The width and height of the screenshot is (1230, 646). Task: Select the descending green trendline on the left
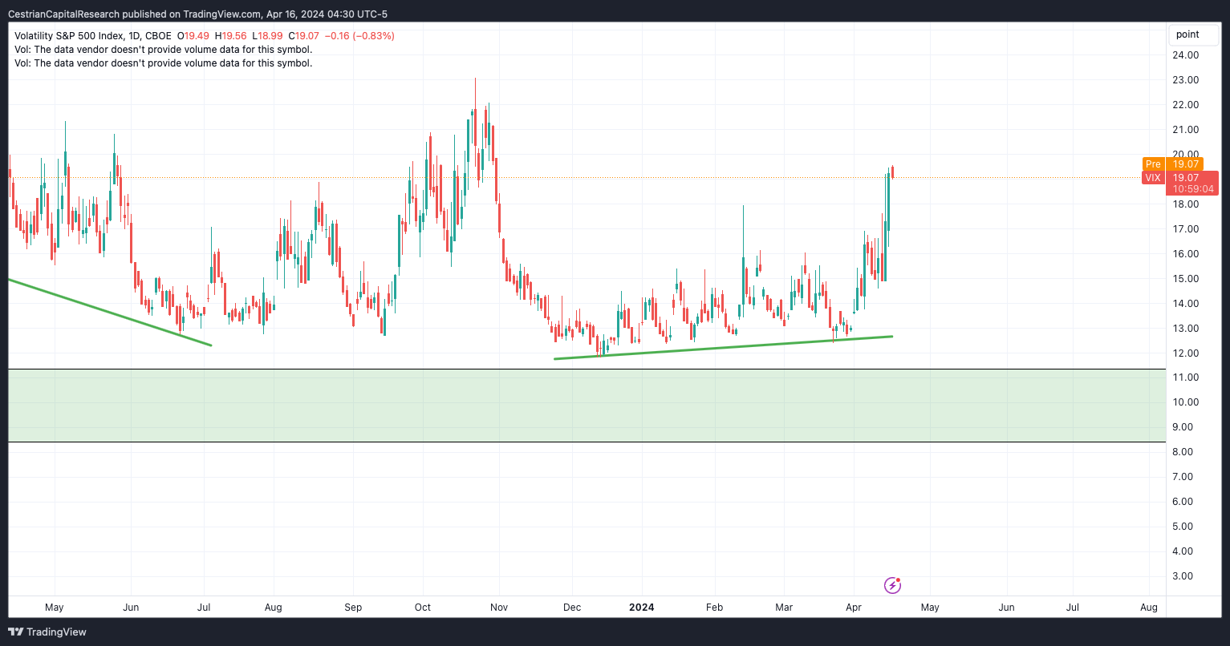point(110,313)
